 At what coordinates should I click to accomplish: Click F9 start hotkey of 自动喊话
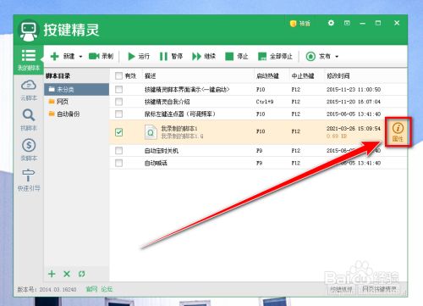point(259,163)
